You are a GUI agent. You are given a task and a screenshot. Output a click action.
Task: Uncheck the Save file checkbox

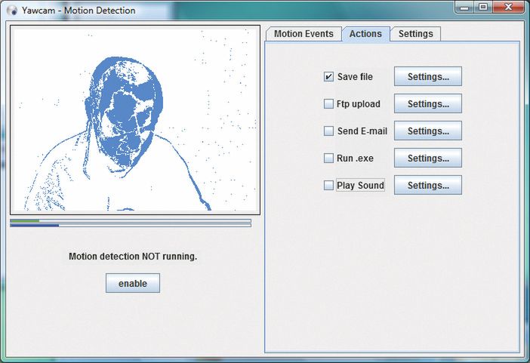328,77
